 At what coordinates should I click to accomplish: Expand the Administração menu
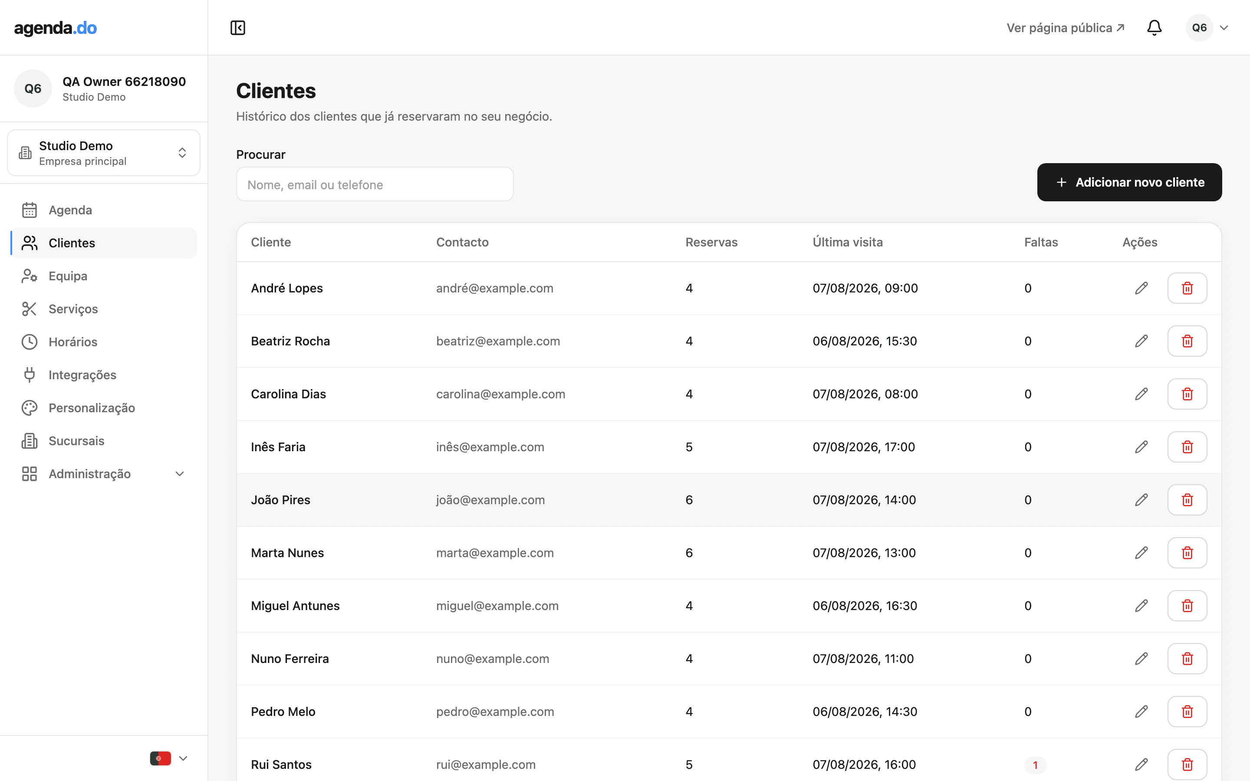click(104, 474)
